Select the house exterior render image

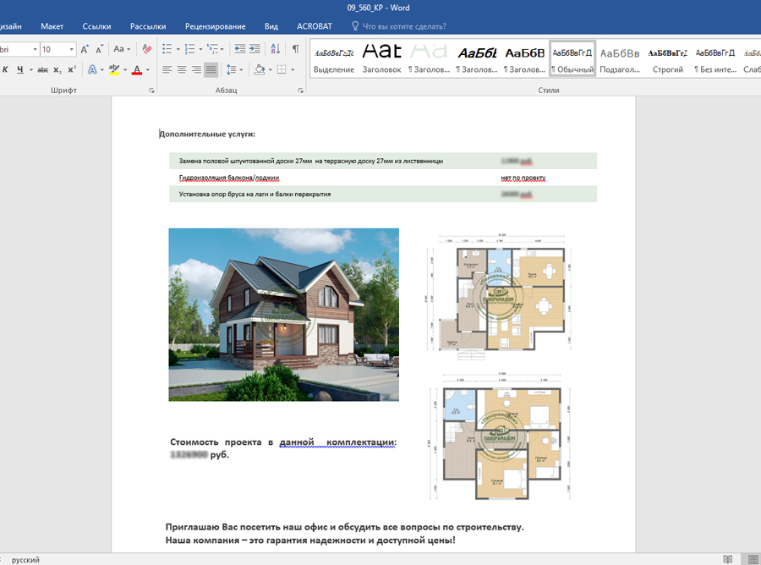point(284,315)
